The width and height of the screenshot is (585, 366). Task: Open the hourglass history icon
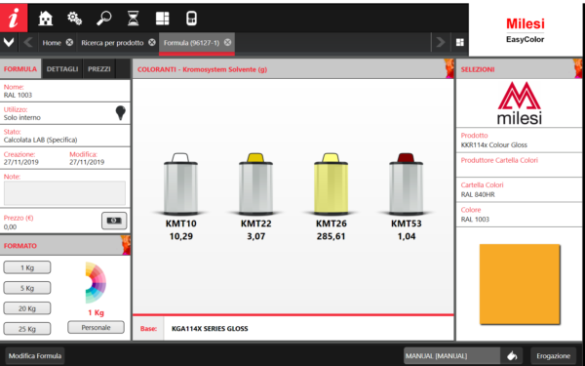click(134, 18)
